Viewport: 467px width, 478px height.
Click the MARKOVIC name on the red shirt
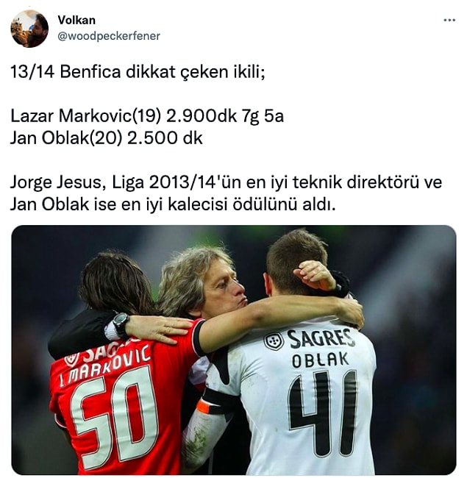click(x=107, y=364)
